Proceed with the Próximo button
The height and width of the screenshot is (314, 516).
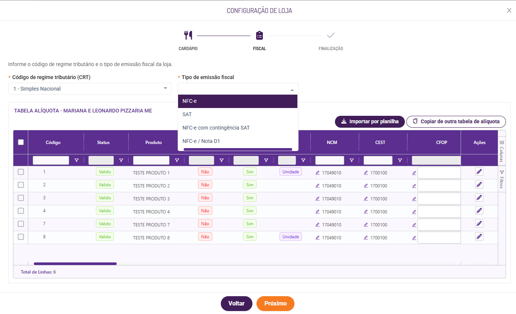tap(275, 304)
